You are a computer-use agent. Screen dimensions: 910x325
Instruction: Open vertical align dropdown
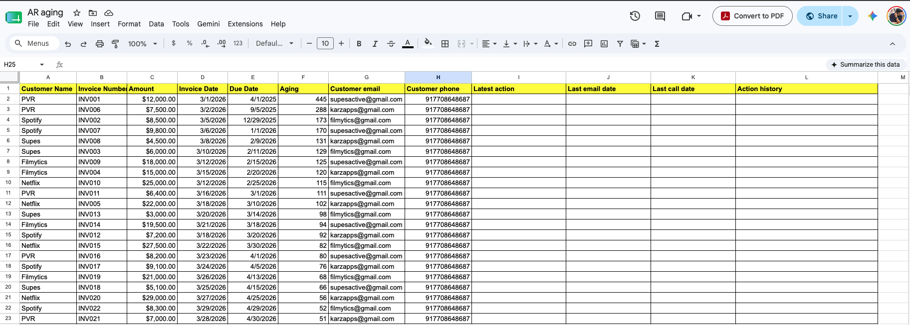tap(510, 44)
